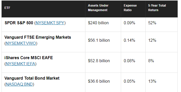Click the $36.6 billion assets cell
This screenshot has width=181, height=92.
click(99, 81)
